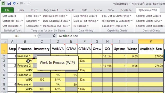
Task: Select the Process 1 cell
Action: tap(25, 56)
